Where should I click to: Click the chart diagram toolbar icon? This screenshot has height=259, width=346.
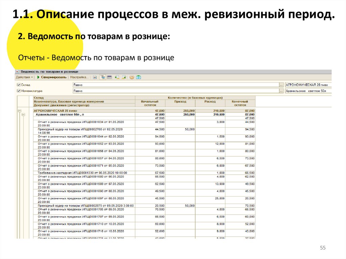[95, 77]
